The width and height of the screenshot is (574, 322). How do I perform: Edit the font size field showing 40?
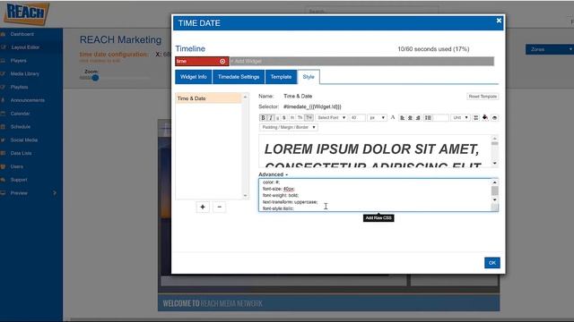(357, 117)
